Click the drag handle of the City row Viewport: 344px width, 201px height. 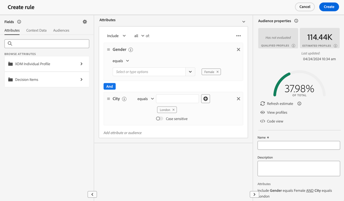coord(108,99)
